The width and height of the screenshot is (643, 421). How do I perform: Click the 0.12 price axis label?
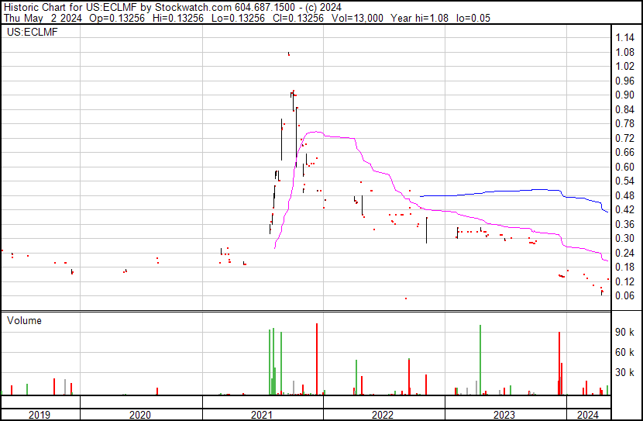(625, 282)
